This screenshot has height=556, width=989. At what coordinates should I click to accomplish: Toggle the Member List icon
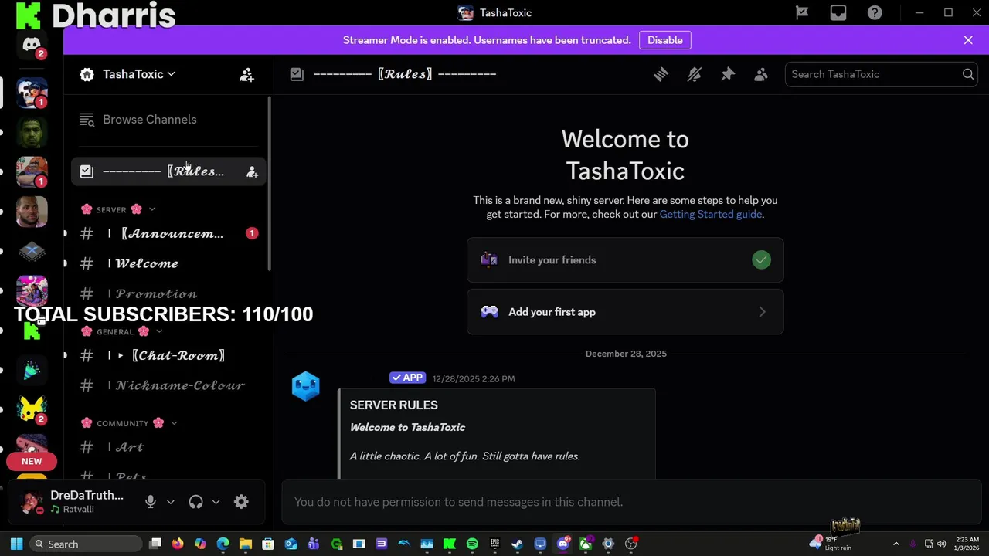[761, 74]
